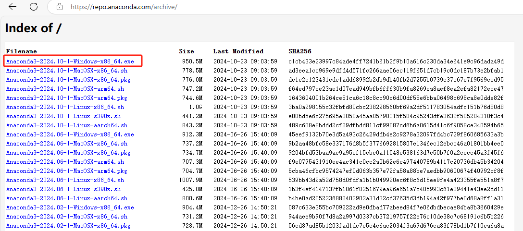The width and height of the screenshot is (523, 231).
Task: Click the Anaconda3-2024.10-1-MacOSX-x86_64.pkg link
Action: [x=68, y=80]
